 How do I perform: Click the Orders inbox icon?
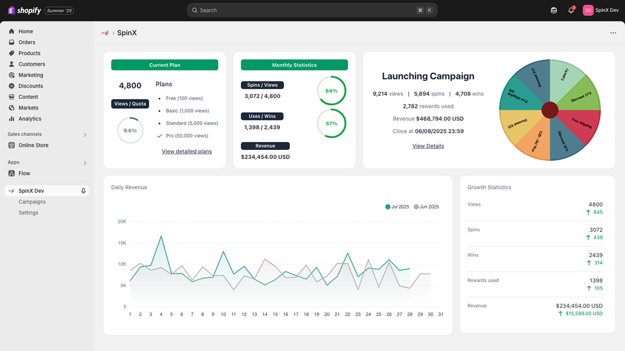12,42
